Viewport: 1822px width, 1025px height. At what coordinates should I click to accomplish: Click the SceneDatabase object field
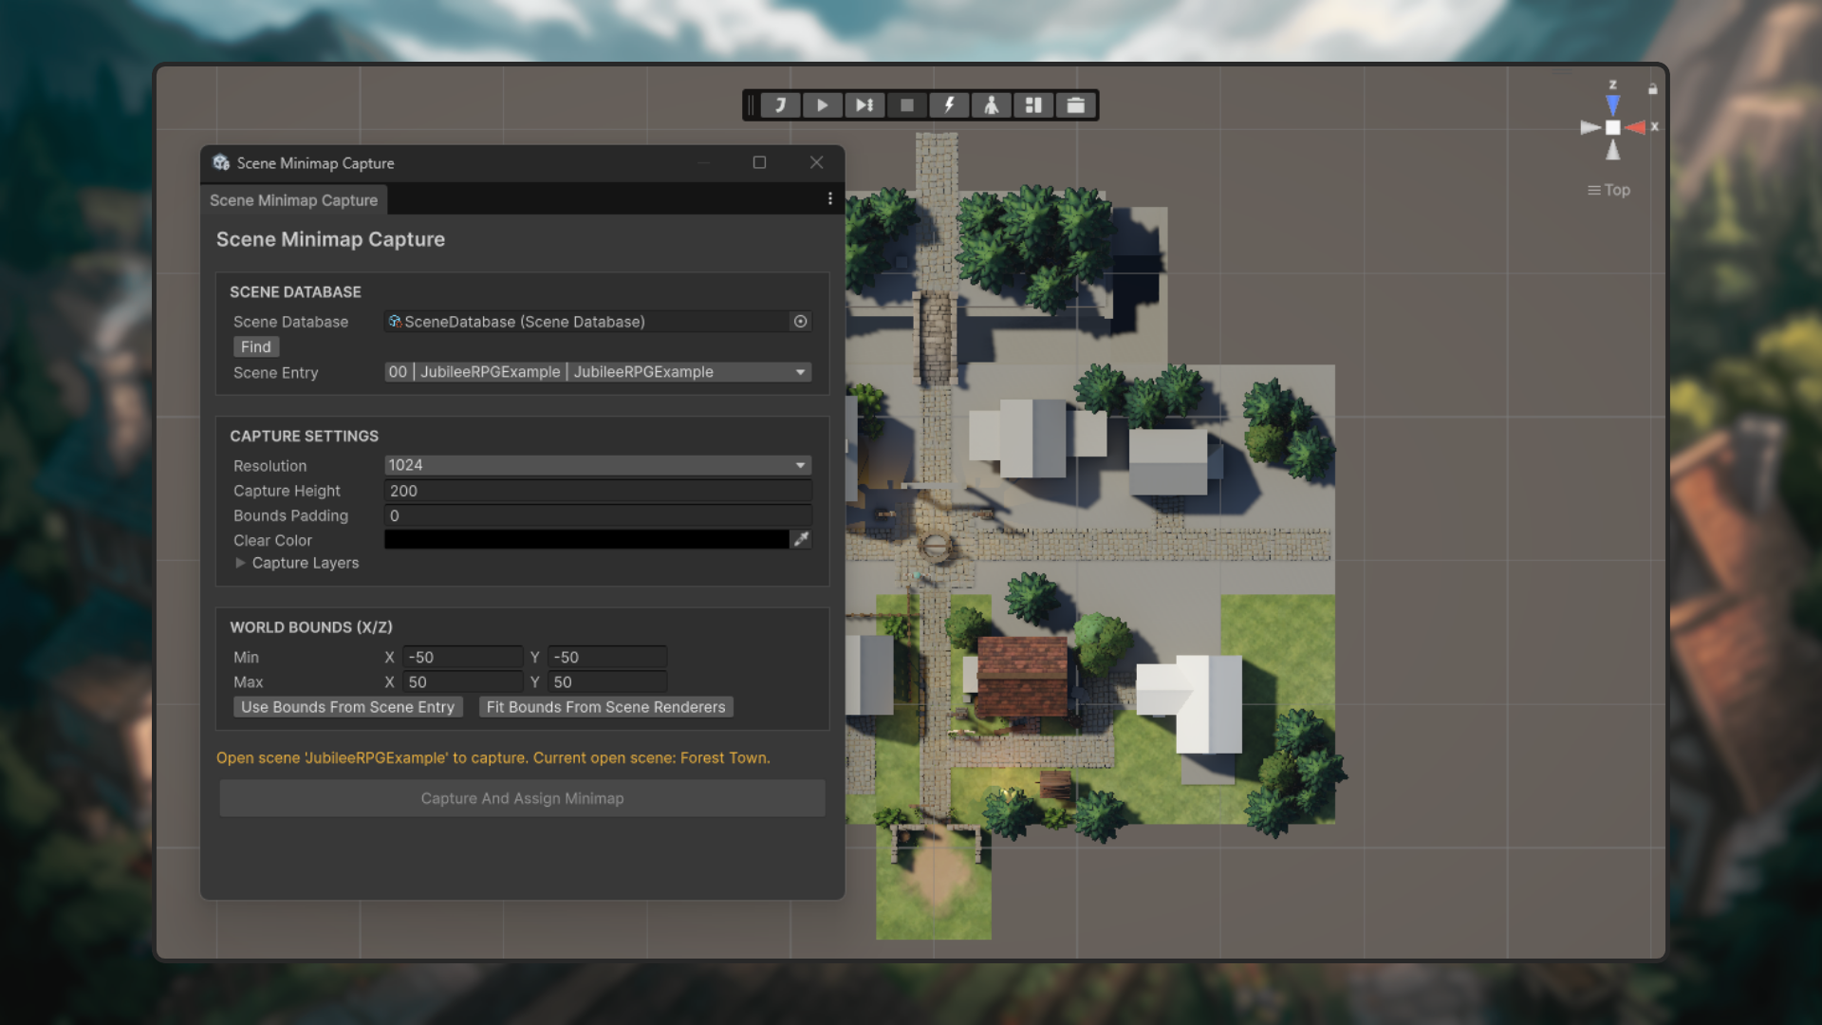point(586,322)
